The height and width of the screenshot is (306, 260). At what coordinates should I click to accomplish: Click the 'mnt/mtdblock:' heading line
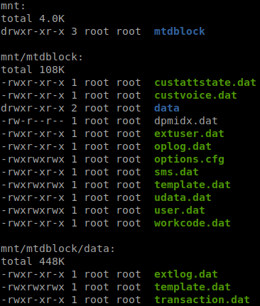tap(42, 57)
